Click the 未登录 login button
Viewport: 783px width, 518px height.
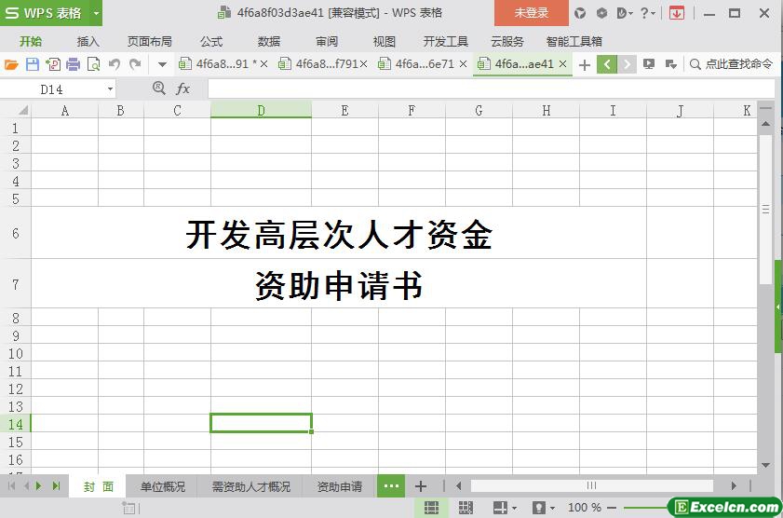(532, 13)
